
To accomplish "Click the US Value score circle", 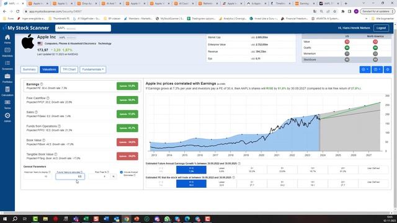I will coord(347,42).
